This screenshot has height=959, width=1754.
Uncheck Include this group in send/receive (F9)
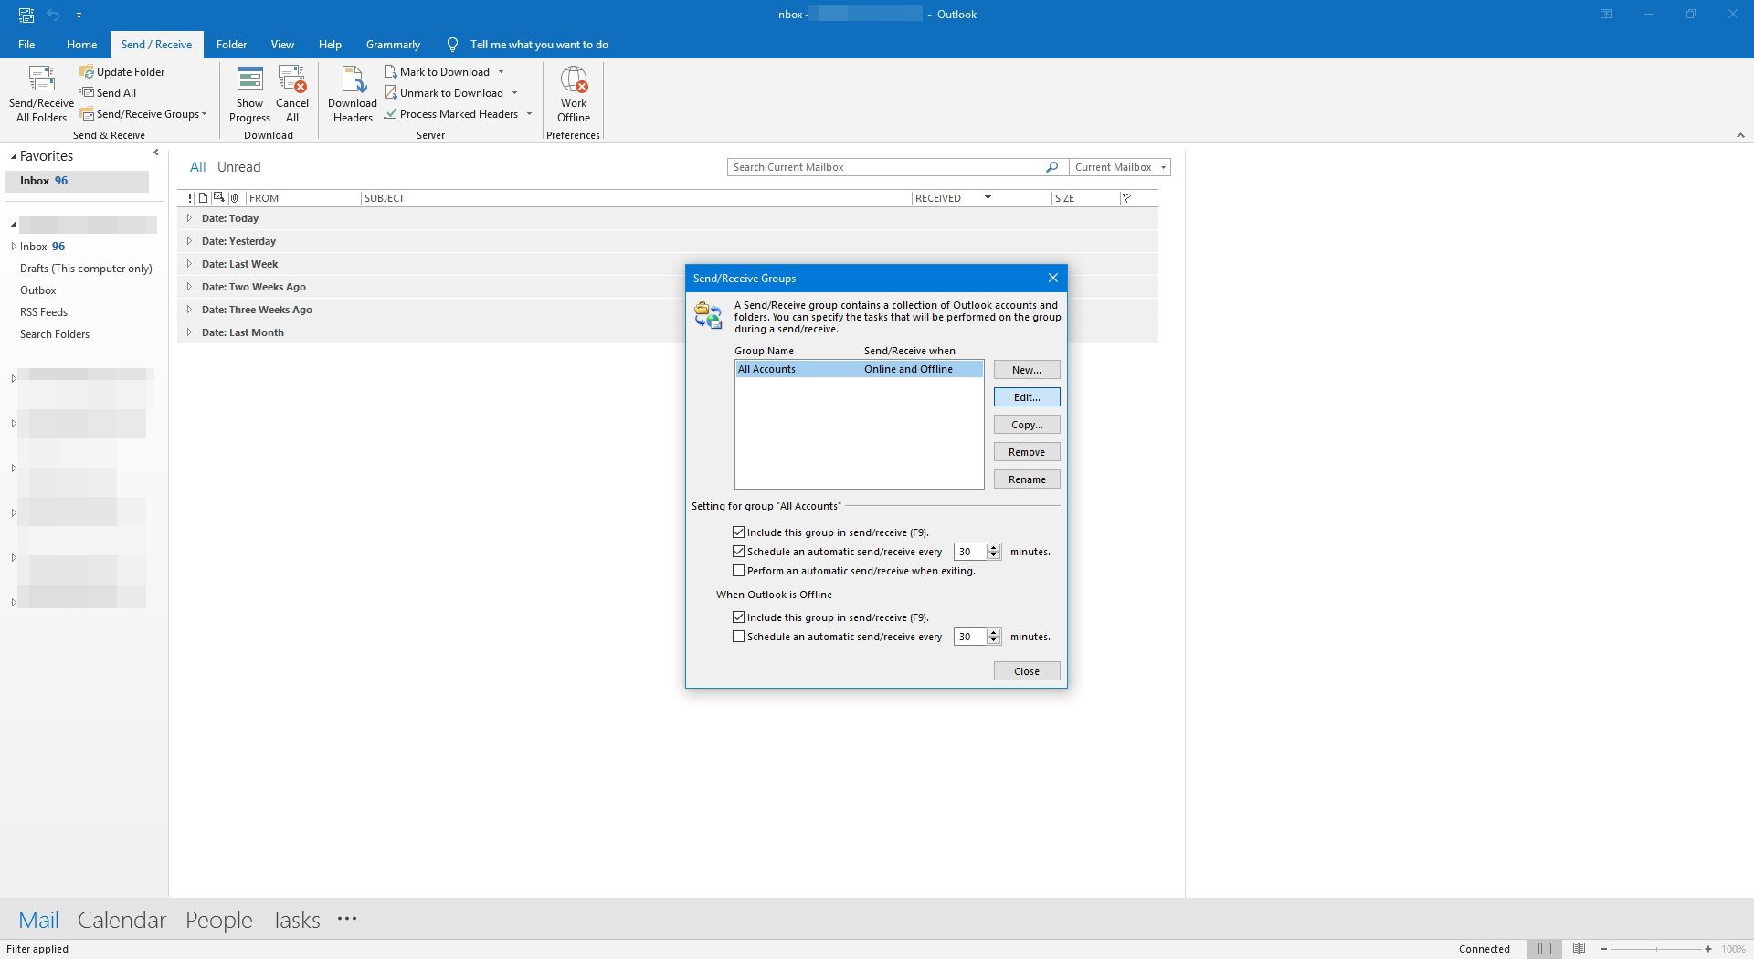point(739,532)
